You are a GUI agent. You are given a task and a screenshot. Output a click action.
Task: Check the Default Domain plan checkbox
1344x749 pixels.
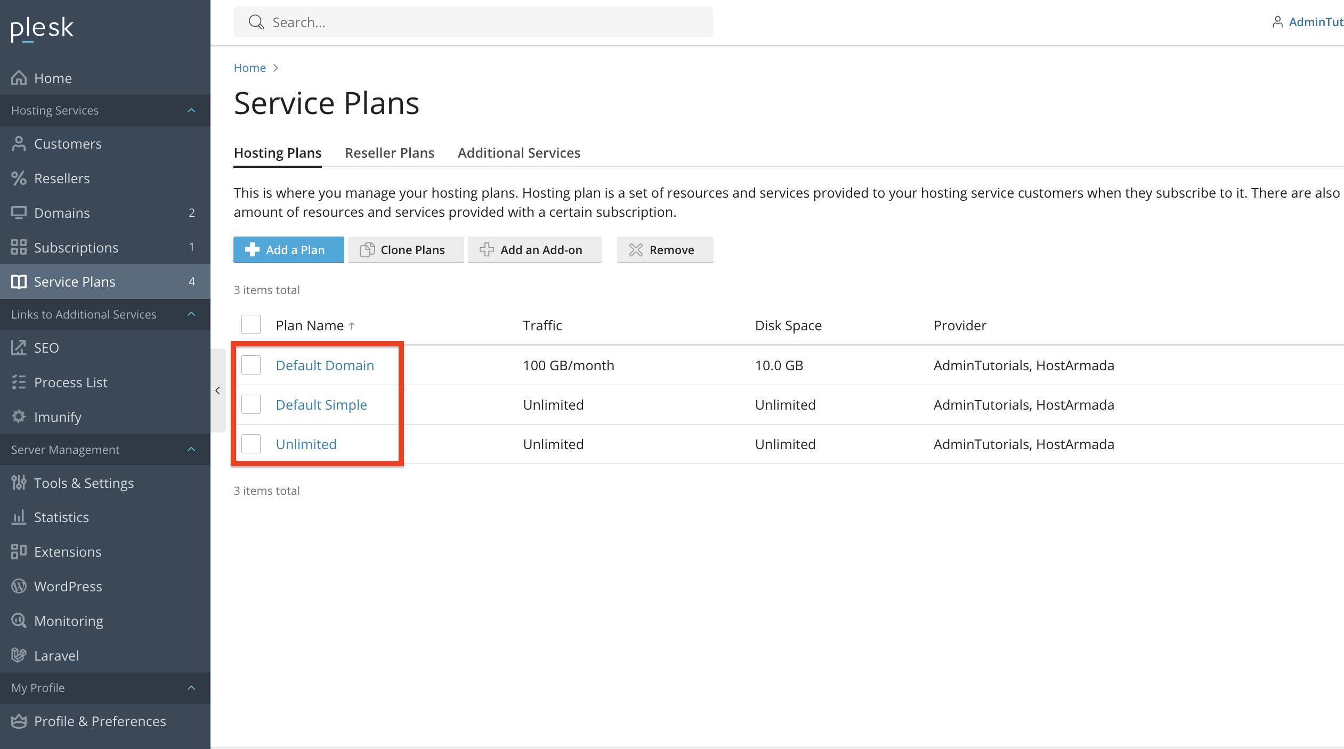(251, 365)
